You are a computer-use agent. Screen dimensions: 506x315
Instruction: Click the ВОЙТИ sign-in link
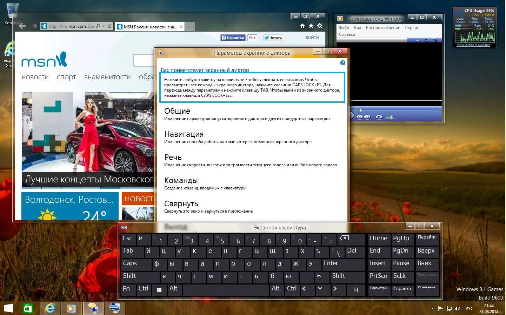(312, 37)
